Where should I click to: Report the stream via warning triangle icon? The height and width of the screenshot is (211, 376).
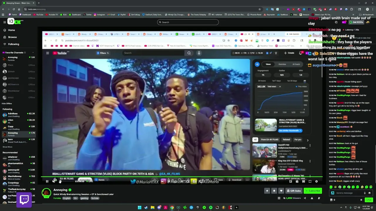pos(312,198)
